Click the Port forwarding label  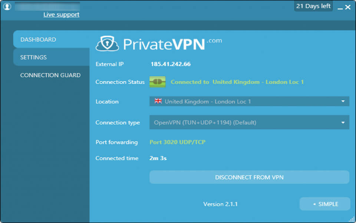click(116, 142)
